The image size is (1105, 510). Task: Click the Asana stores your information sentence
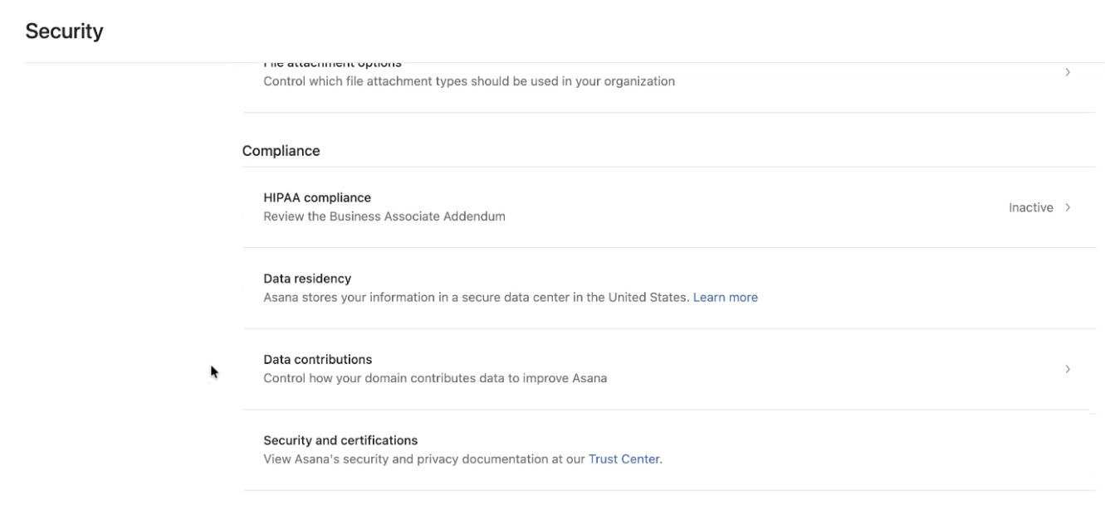[x=476, y=297]
